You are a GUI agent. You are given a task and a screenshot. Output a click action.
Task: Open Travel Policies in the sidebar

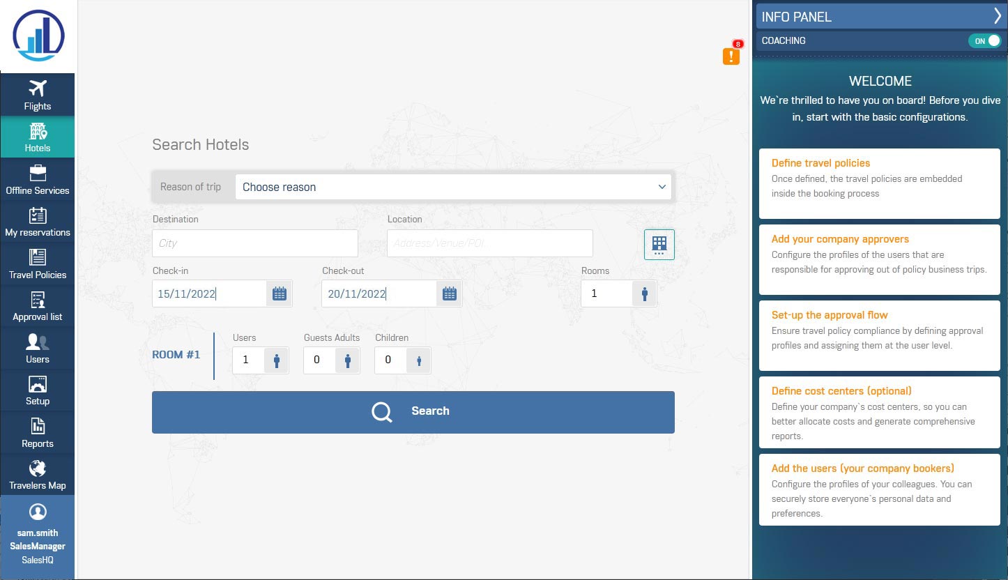click(x=37, y=264)
